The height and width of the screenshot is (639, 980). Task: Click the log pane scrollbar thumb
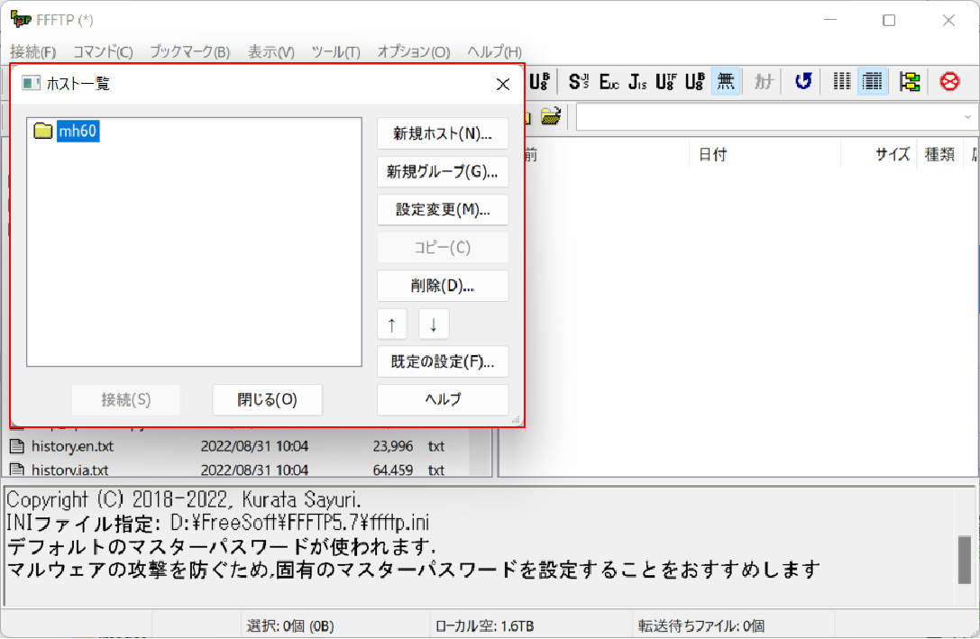(x=965, y=560)
